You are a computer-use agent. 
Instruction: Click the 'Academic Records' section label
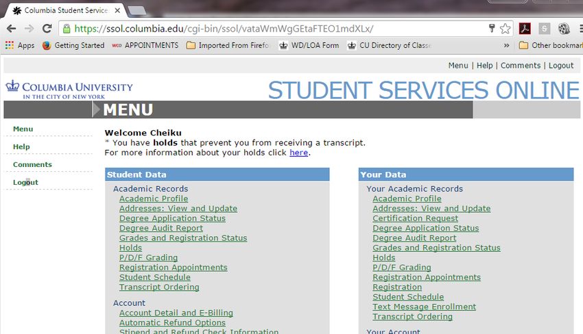click(x=151, y=188)
